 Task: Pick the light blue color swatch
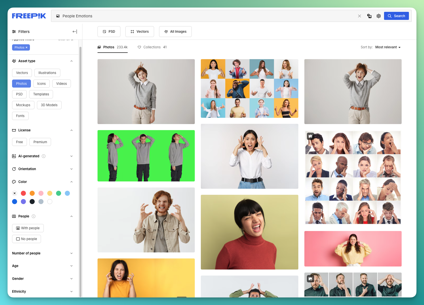tap(67, 193)
